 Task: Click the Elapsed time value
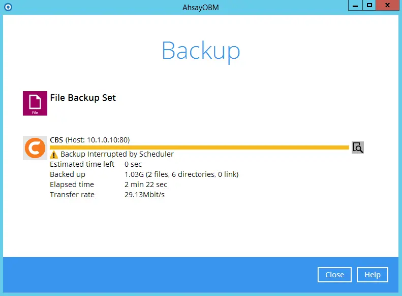point(146,184)
